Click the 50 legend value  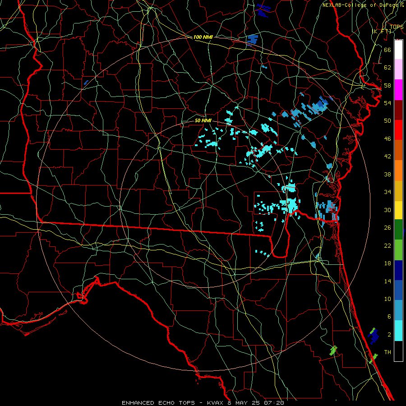pos(388,121)
